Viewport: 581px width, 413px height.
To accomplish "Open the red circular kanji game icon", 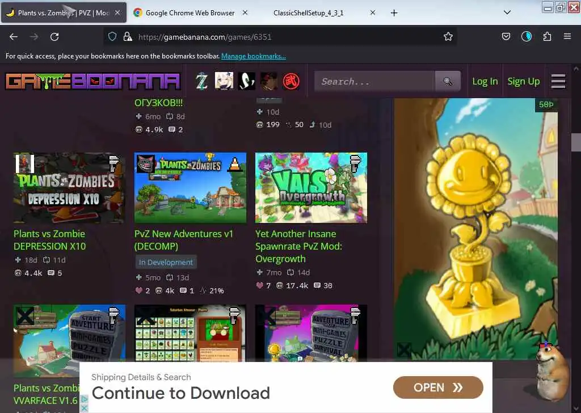I will click(x=291, y=82).
